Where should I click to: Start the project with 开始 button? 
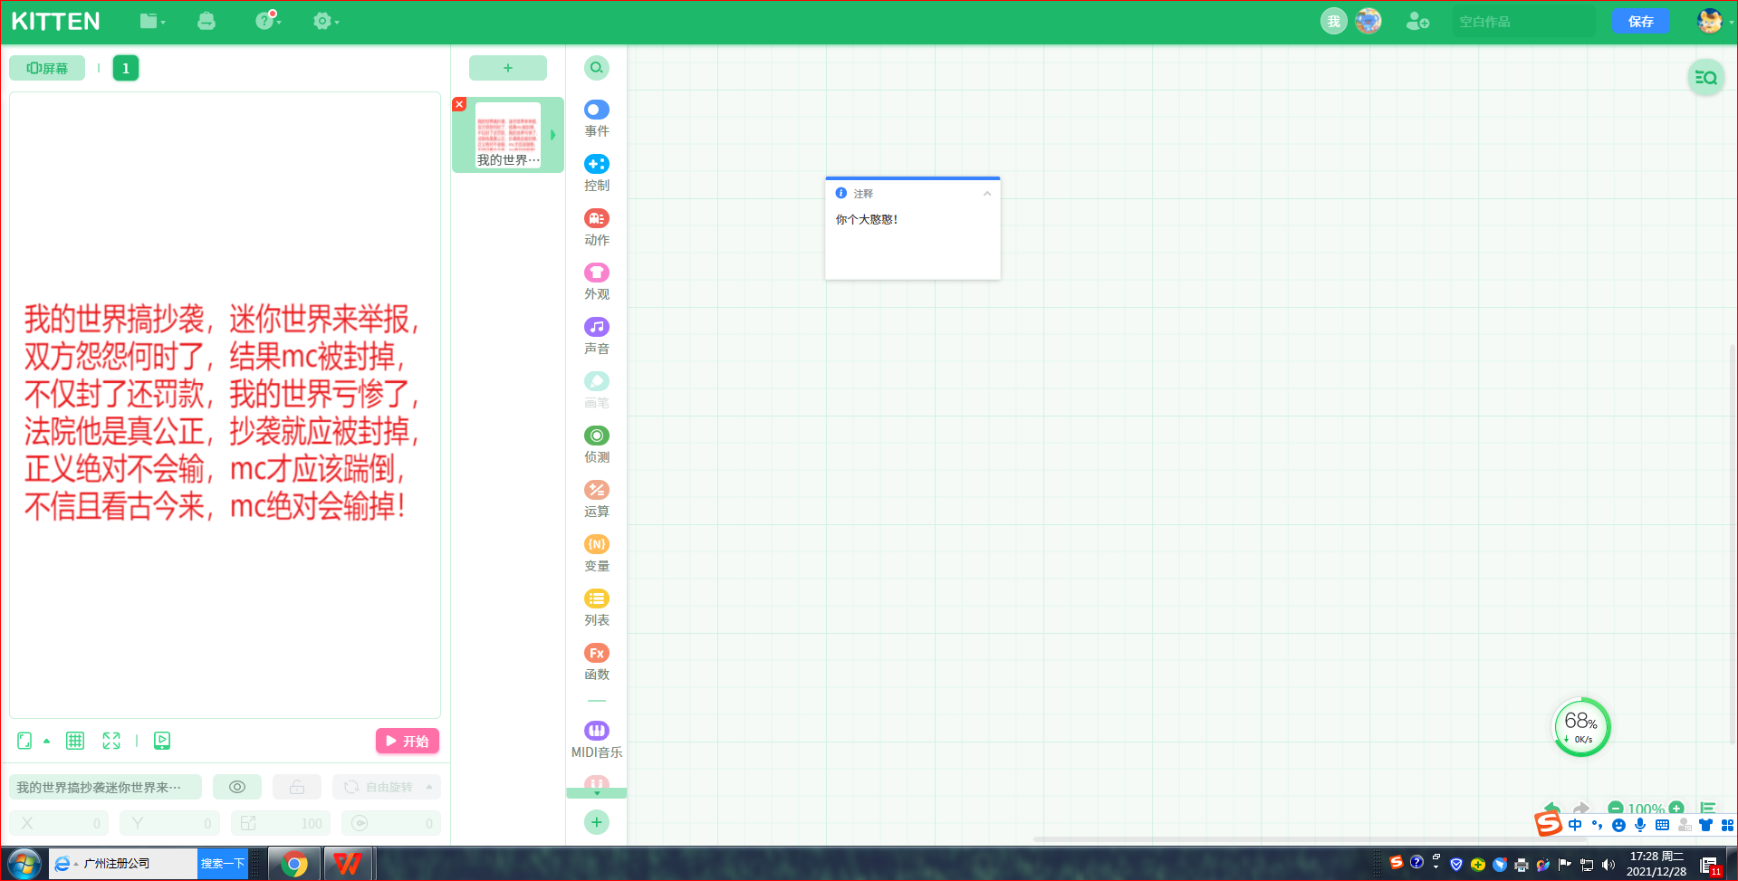pos(408,741)
